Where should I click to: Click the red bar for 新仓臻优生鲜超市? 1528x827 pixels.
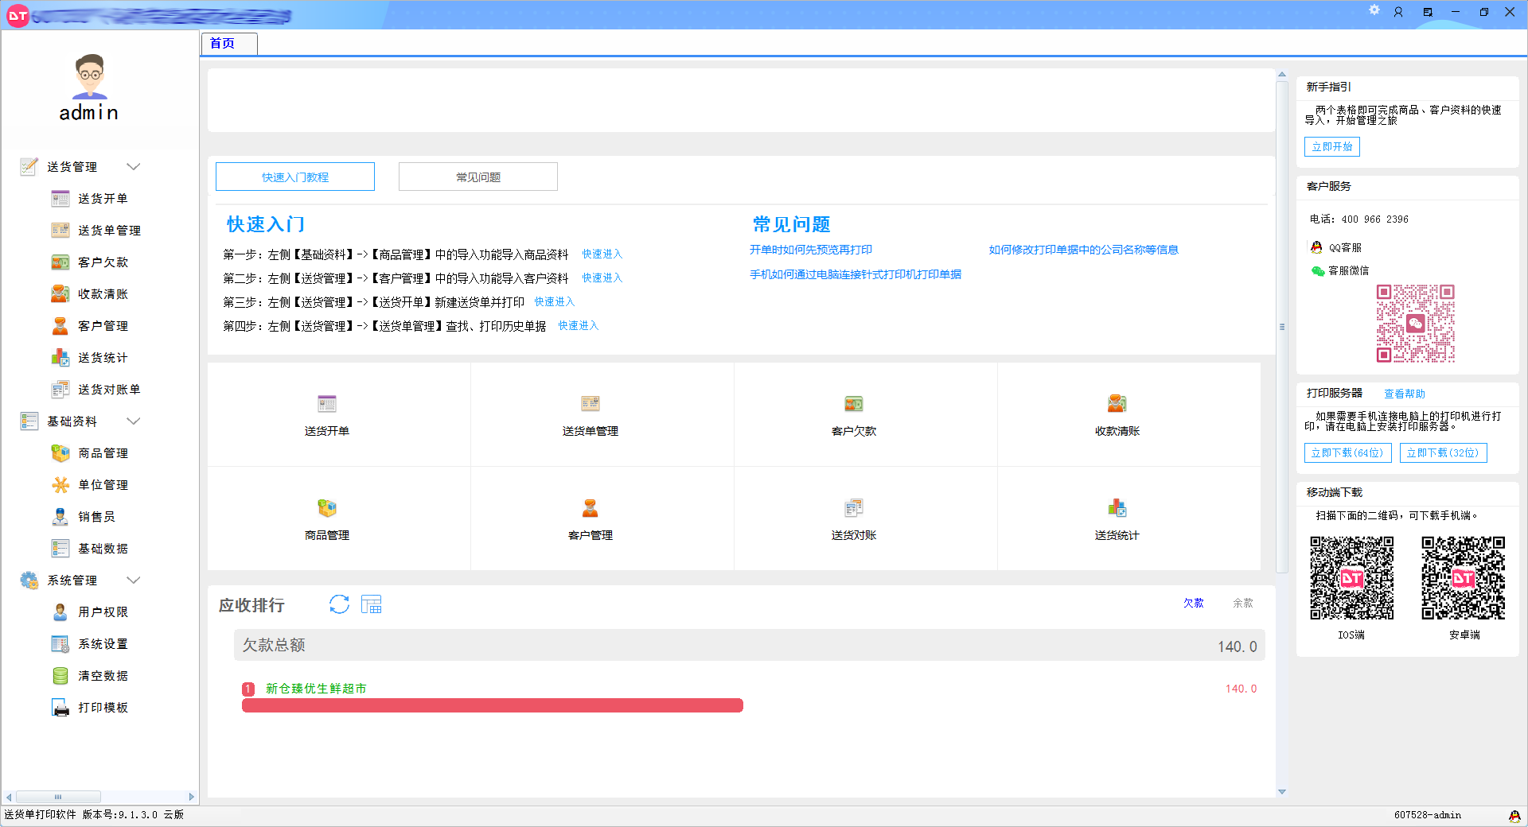[x=493, y=705]
